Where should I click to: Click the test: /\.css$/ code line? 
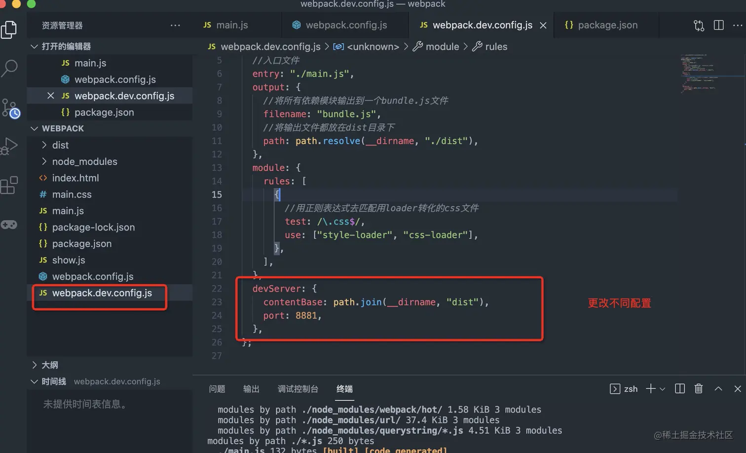(x=325, y=222)
